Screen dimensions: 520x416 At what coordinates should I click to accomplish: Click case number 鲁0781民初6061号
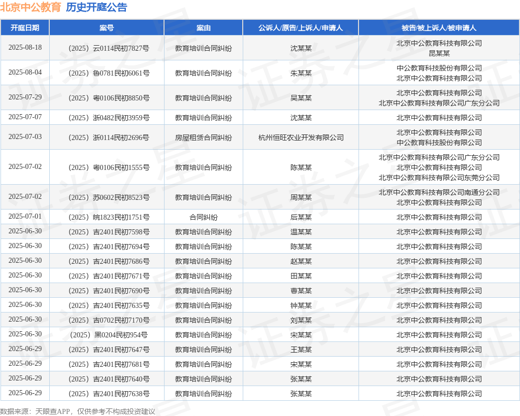109,73
